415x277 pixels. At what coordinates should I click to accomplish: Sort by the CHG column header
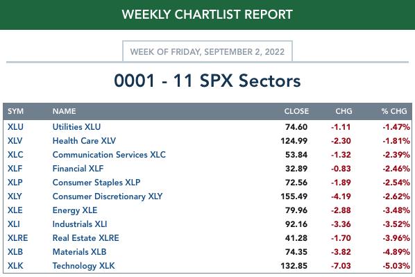coord(344,111)
